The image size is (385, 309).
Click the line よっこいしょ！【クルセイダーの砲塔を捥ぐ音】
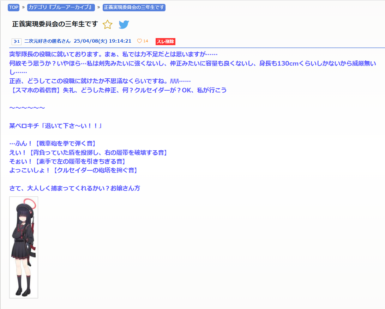(73, 170)
